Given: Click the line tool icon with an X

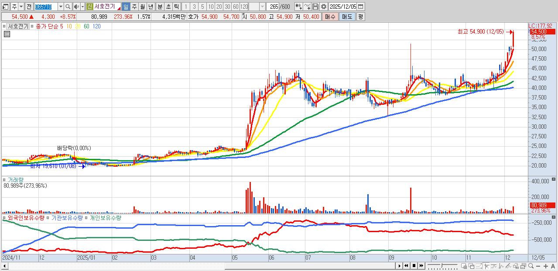Looking at the screenshot, I should click(307, 7).
